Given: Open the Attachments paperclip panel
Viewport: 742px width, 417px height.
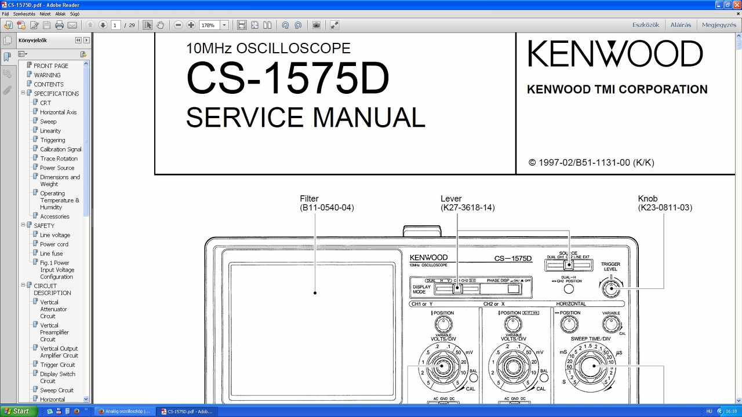Looking at the screenshot, I should click(8, 90).
